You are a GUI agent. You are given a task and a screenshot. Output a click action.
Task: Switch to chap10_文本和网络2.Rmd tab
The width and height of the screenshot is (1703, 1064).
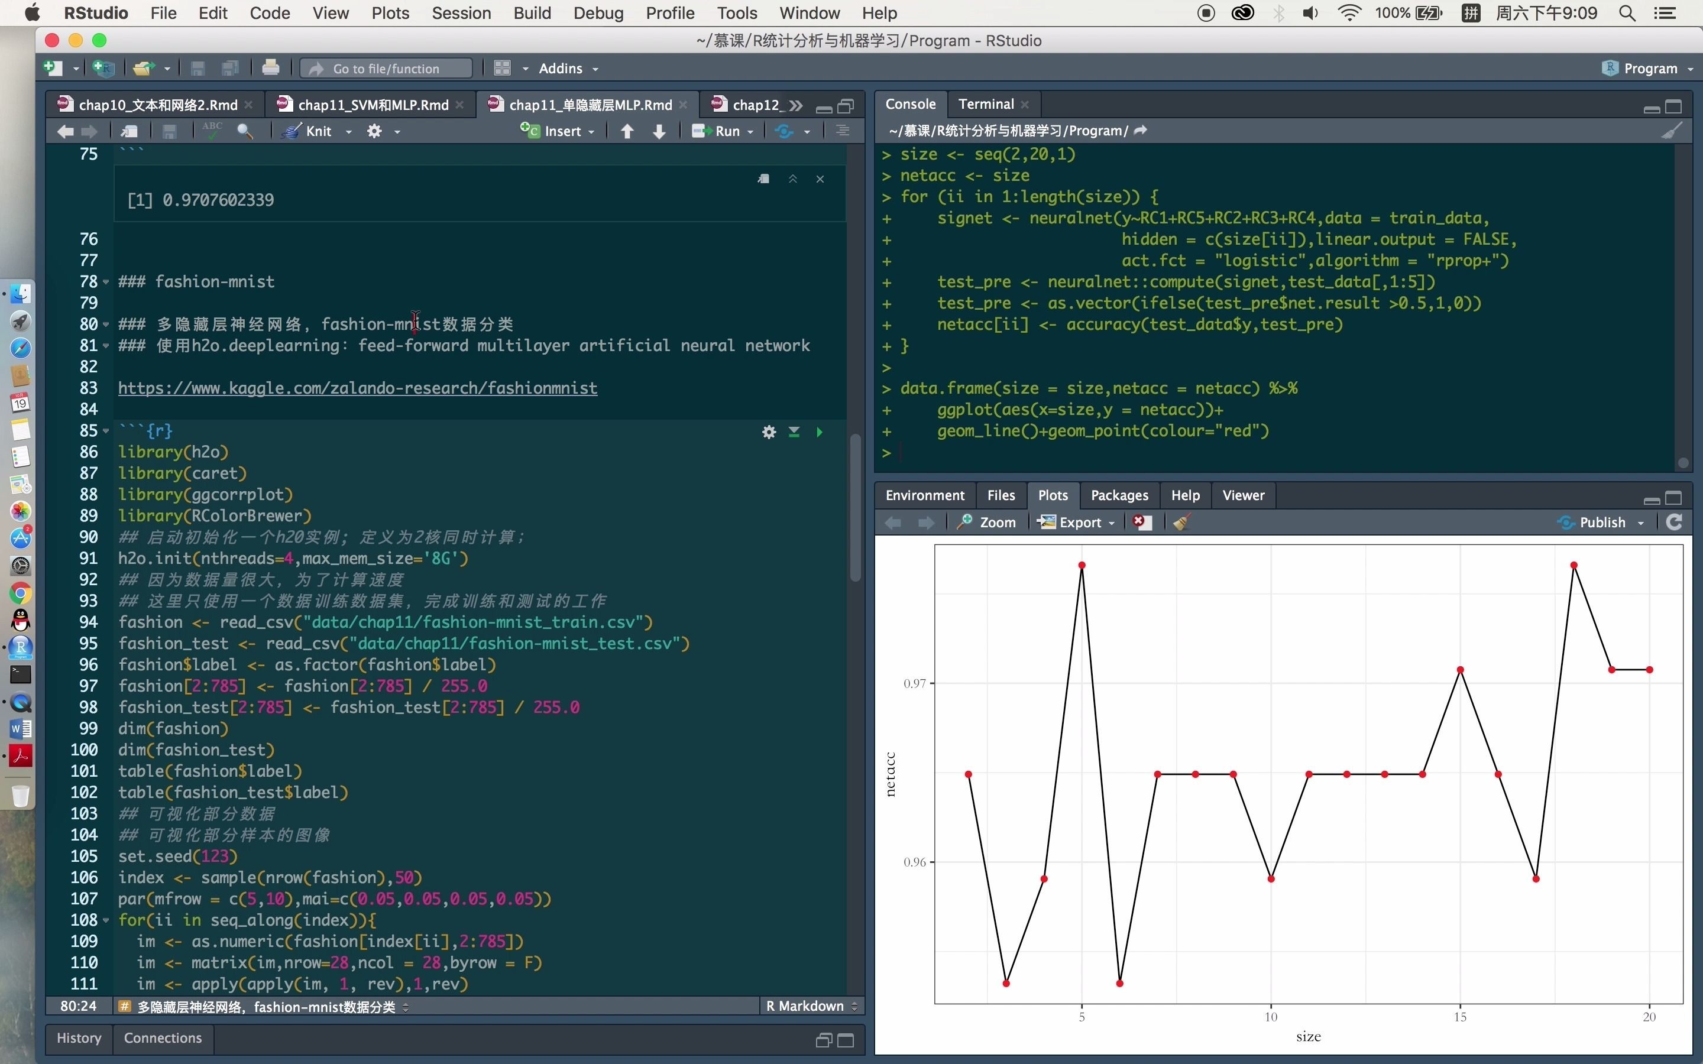pyautogui.click(x=158, y=105)
